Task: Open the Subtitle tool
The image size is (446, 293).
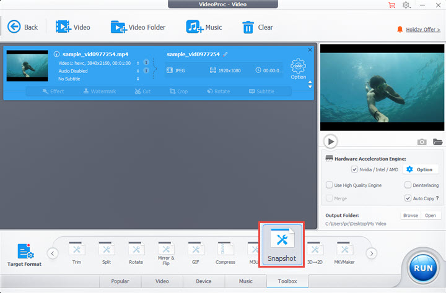Action: coord(261,91)
